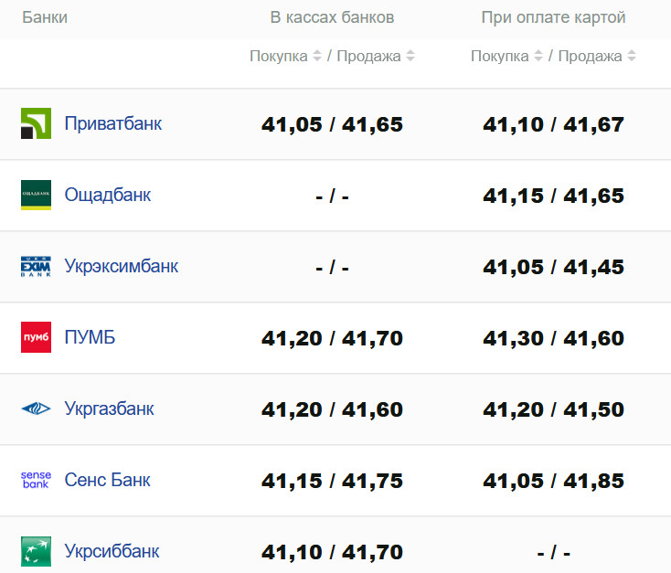Open the Укргазбанк link
This screenshot has width=671, height=573.
tap(109, 409)
